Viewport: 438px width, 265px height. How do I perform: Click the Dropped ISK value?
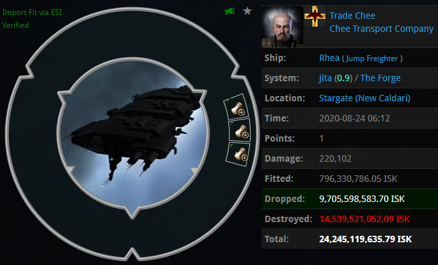point(362,199)
